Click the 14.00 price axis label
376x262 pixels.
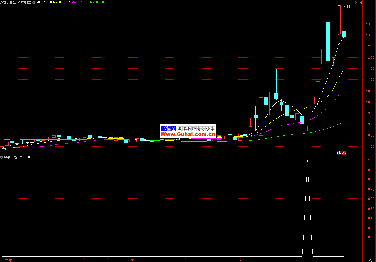(x=370, y=13)
